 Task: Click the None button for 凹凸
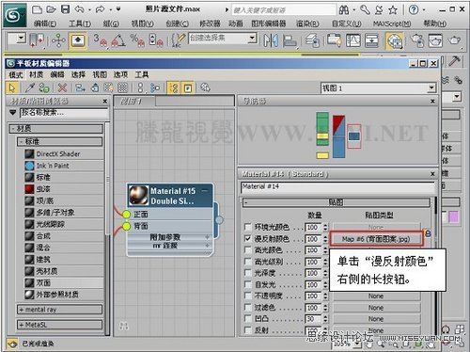pyautogui.click(x=376, y=319)
